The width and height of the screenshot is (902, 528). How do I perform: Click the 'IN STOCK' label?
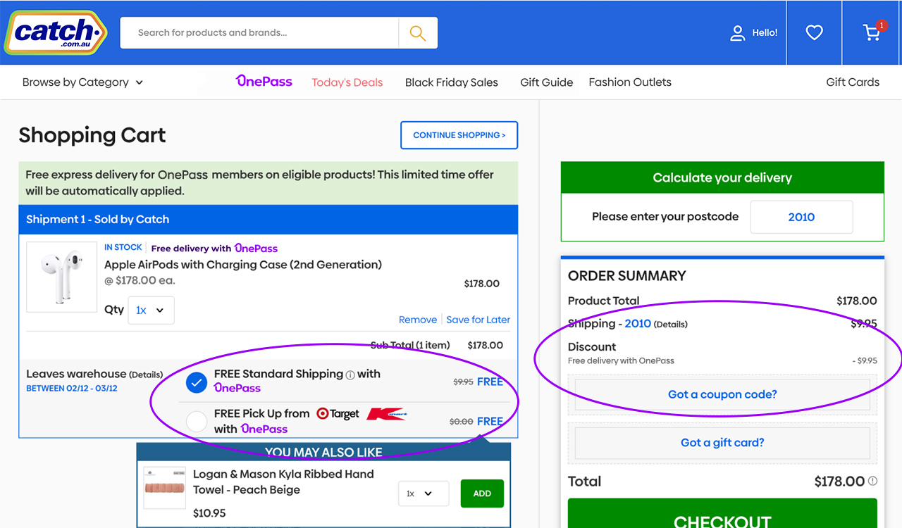point(123,247)
